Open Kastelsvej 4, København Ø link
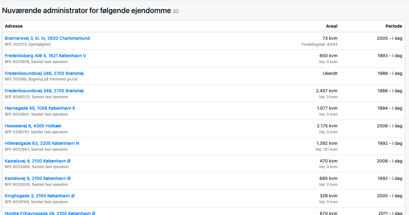 point(38,161)
